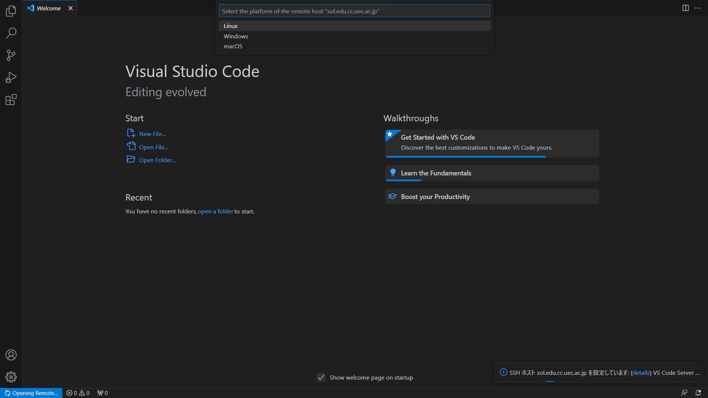Open the Source Control view
This screenshot has height=398, width=708.
pyautogui.click(x=11, y=55)
